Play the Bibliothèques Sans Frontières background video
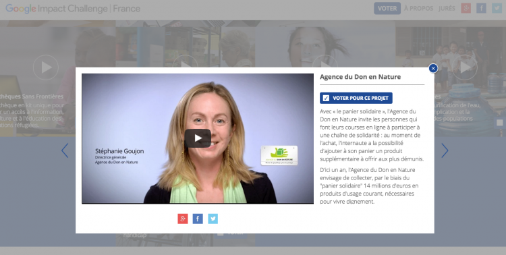The height and width of the screenshot is (255, 506). 46,67
